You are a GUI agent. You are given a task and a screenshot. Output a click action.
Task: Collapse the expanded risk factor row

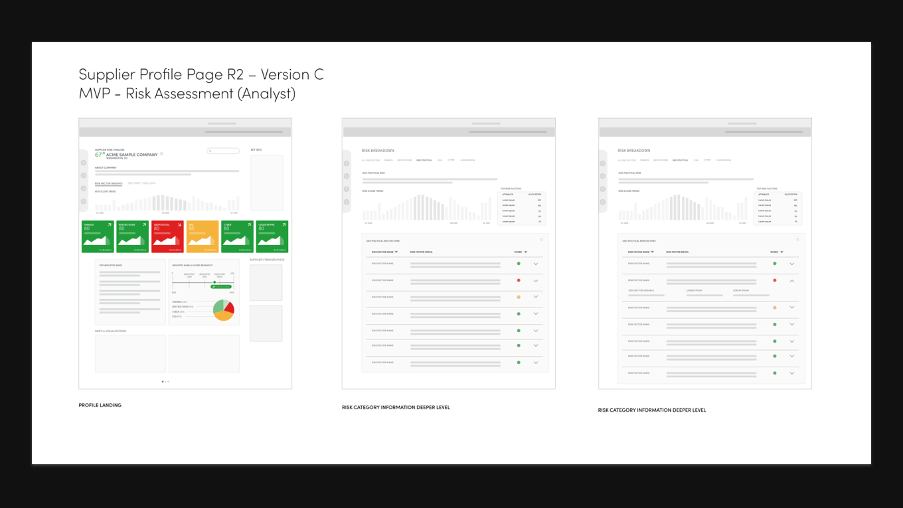pos(792,281)
